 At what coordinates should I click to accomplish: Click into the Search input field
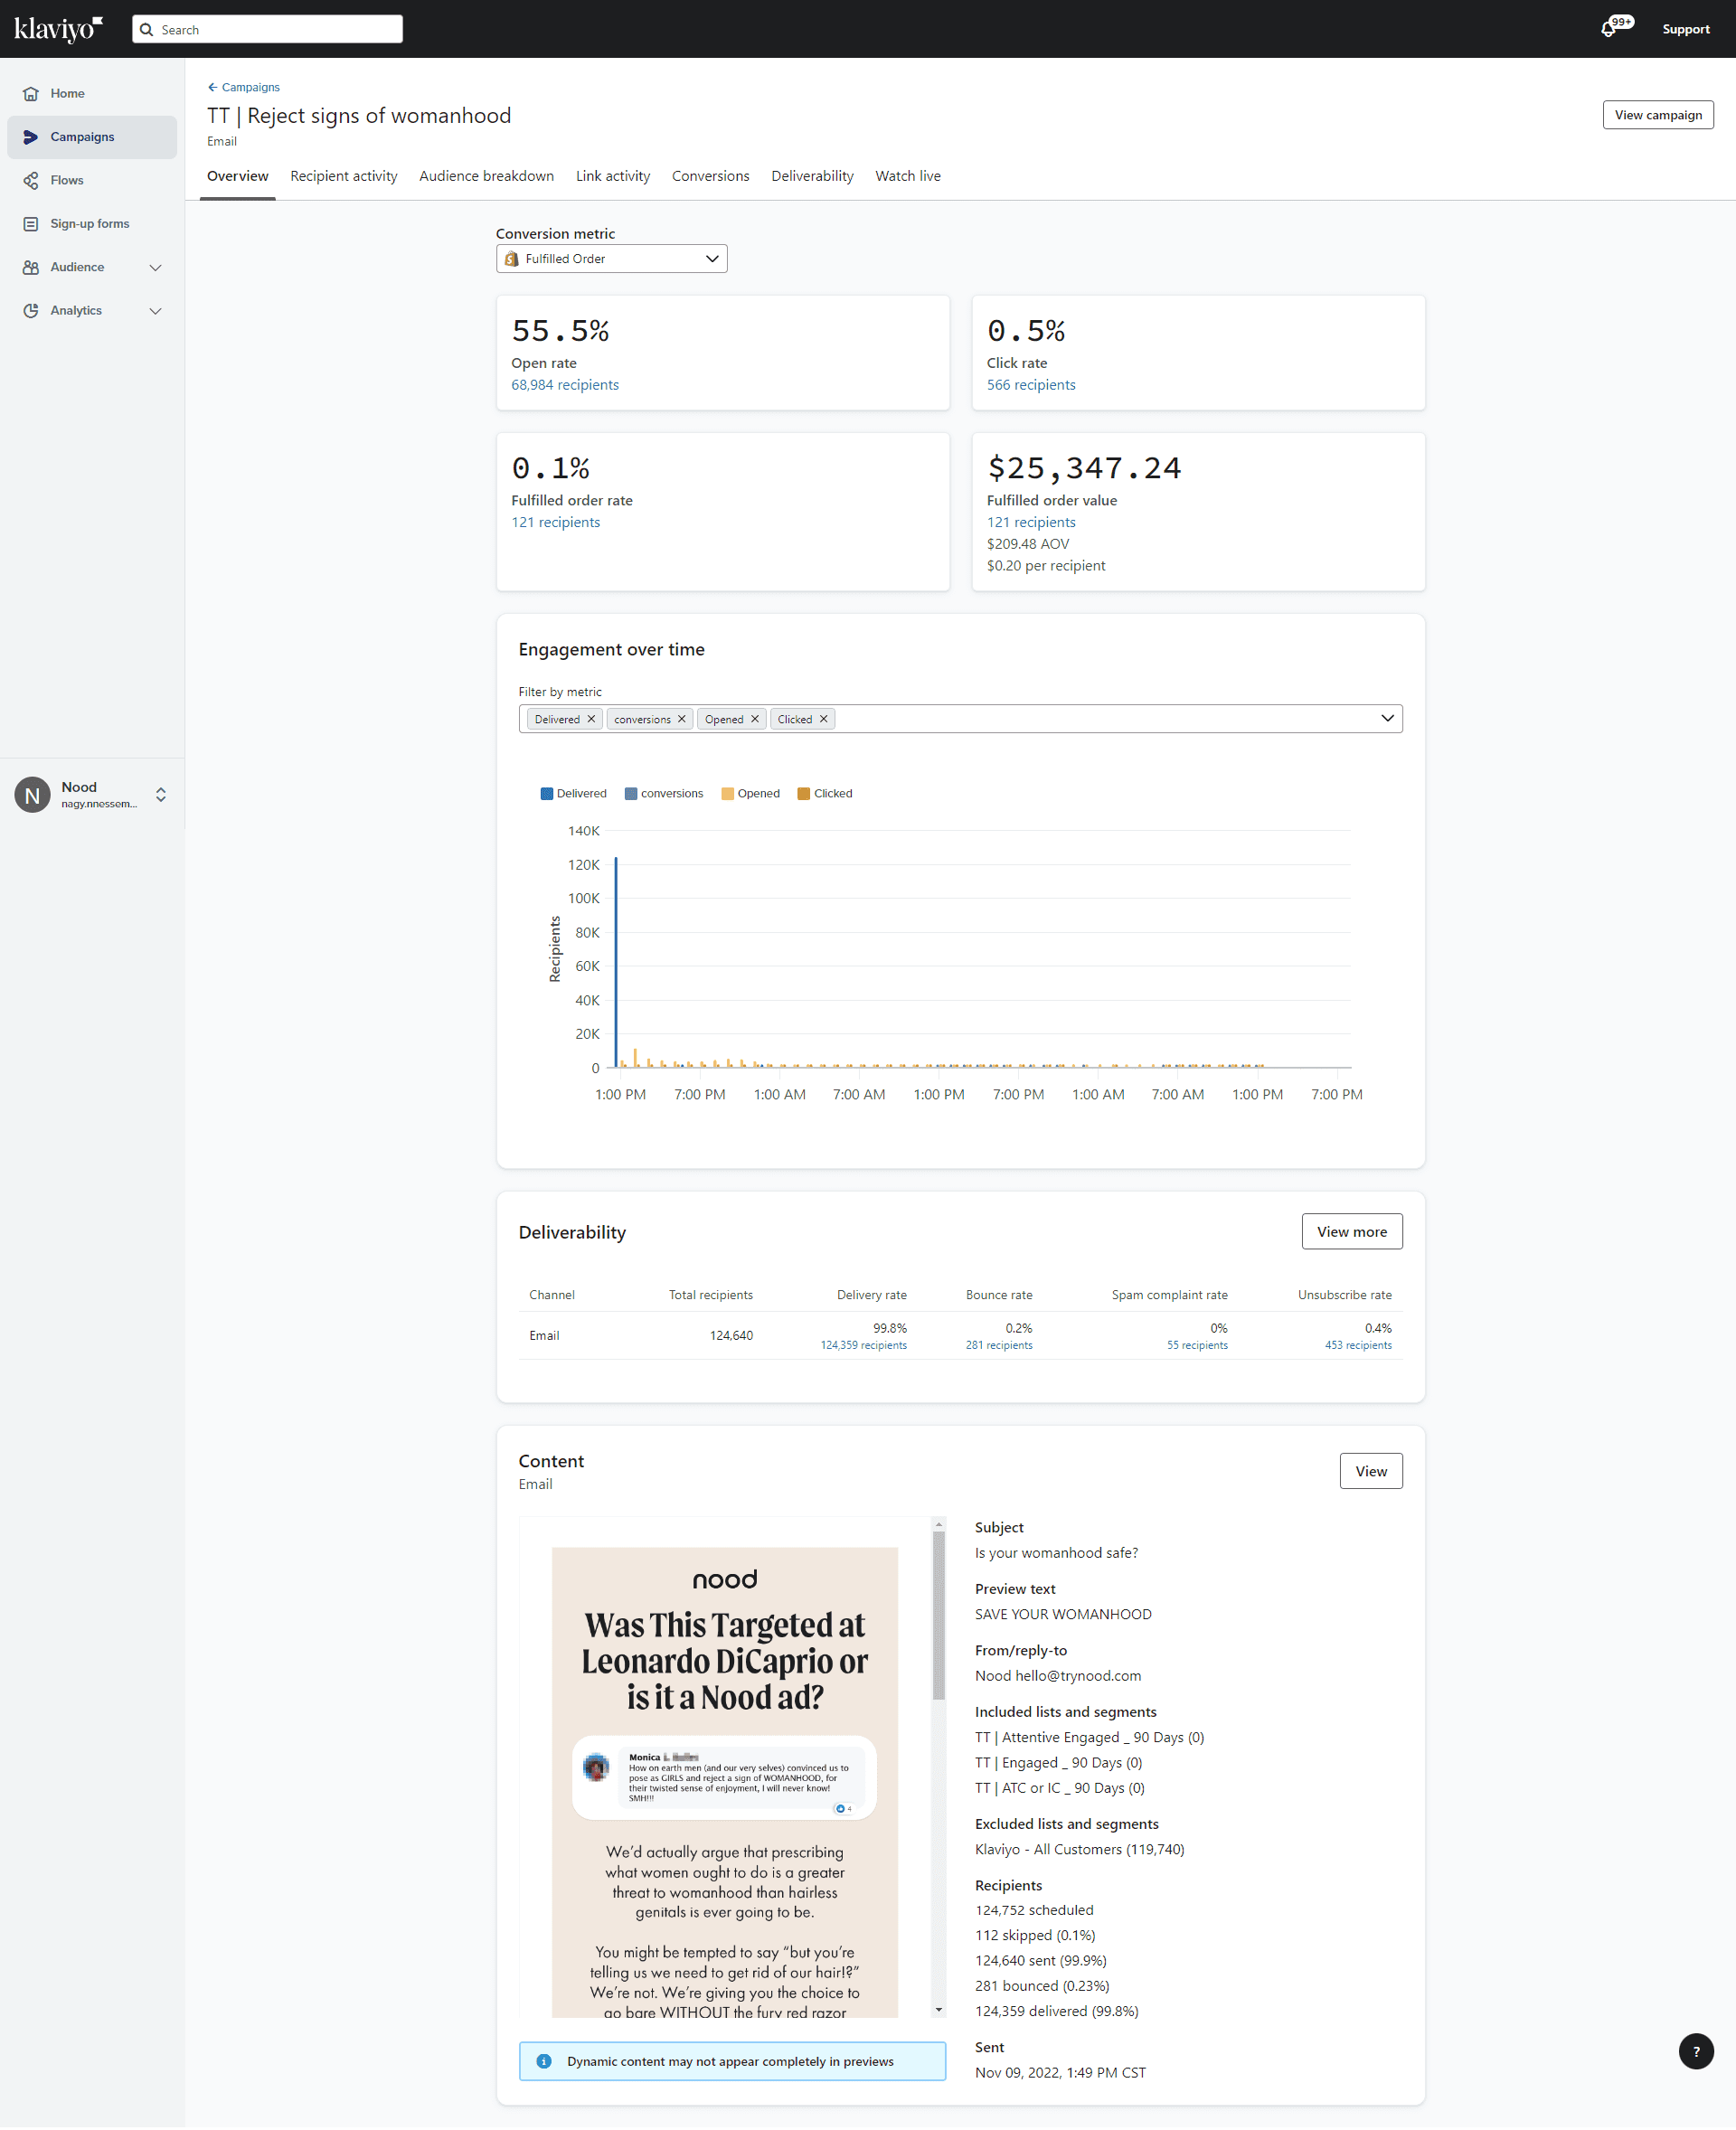point(267,30)
